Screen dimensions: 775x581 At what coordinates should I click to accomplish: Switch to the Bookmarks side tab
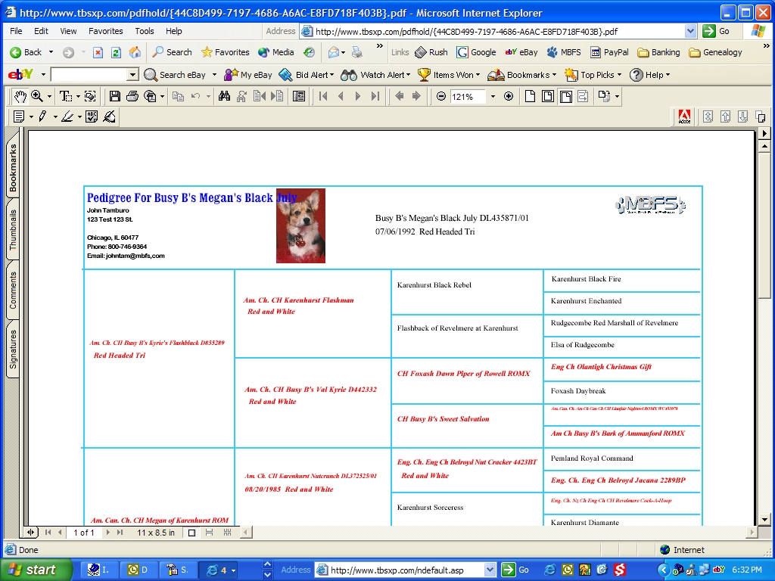click(x=13, y=168)
